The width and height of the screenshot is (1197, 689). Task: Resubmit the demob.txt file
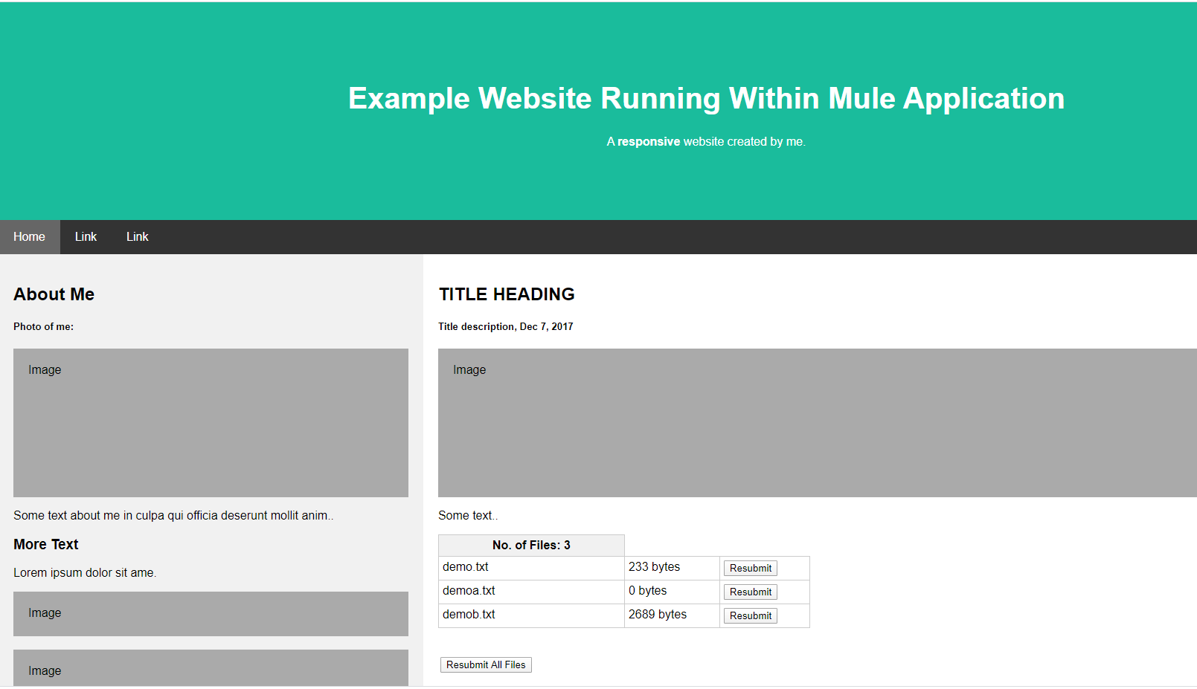point(751,616)
